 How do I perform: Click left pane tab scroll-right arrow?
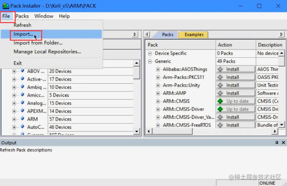point(135,34)
